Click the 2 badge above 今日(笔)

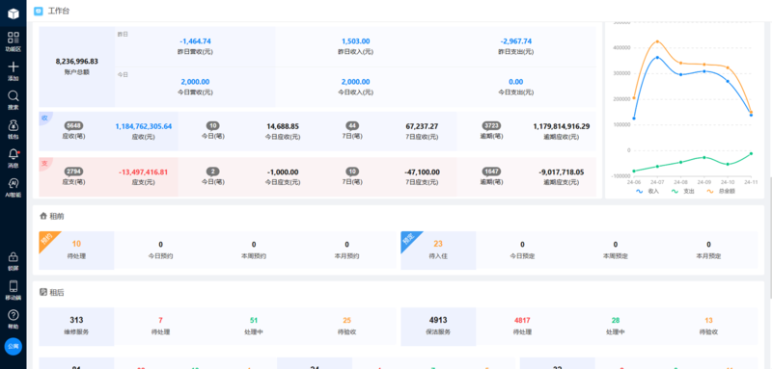click(x=212, y=171)
